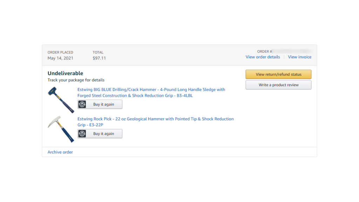Screen dimensions: 359x202
Task: Click the reorder icon beside the Estwing sledge
Action: click(82, 105)
